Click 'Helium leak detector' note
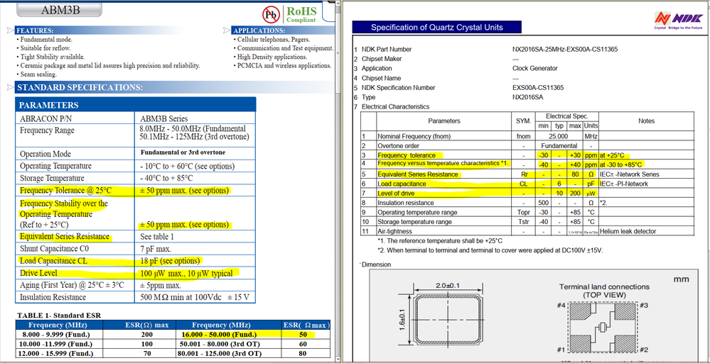710x363 pixels. pos(628,231)
